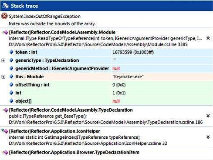Select the genericMethod : IGenericArgumentProvider row
This screenshot has width=213, height=160.
tap(106, 68)
